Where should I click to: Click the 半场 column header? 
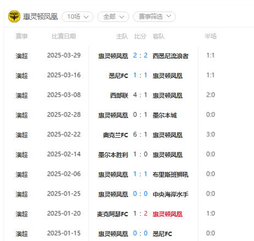(211, 36)
